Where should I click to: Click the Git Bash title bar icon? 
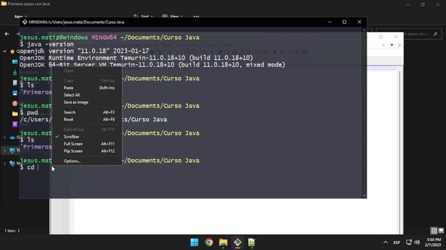pyautogui.click(x=25, y=22)
